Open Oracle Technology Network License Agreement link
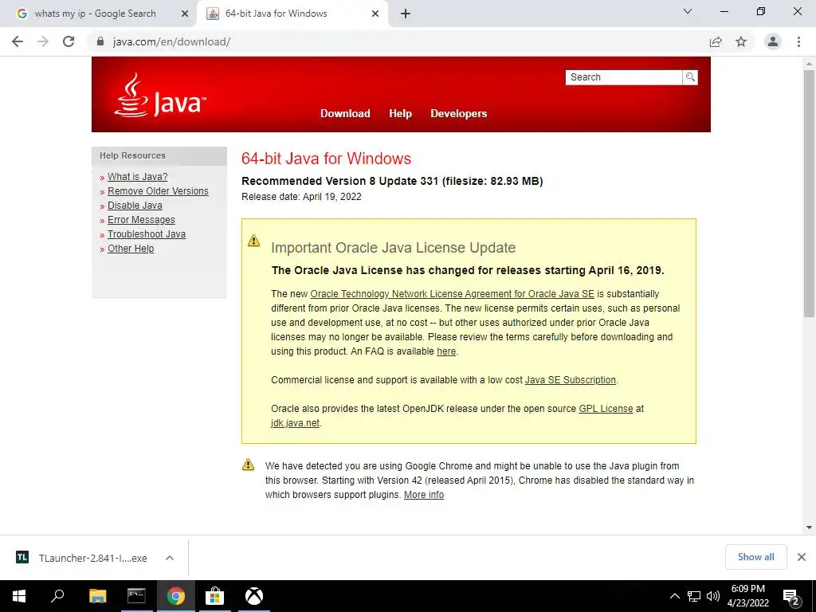 453,294
